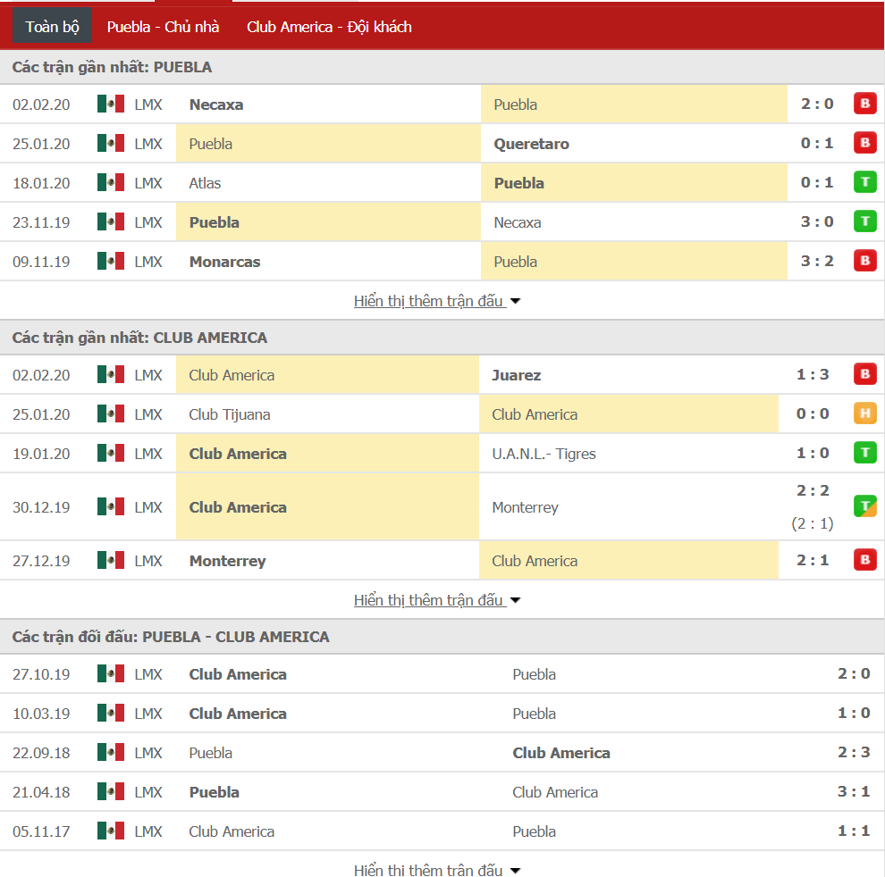
Task: Expand more head-to-head matches link
Action: click(437, 870)
